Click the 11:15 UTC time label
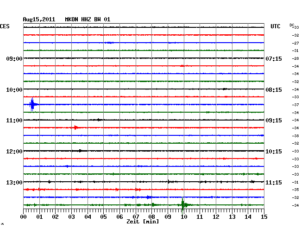The image size is (301, 229). click(274, 182)
